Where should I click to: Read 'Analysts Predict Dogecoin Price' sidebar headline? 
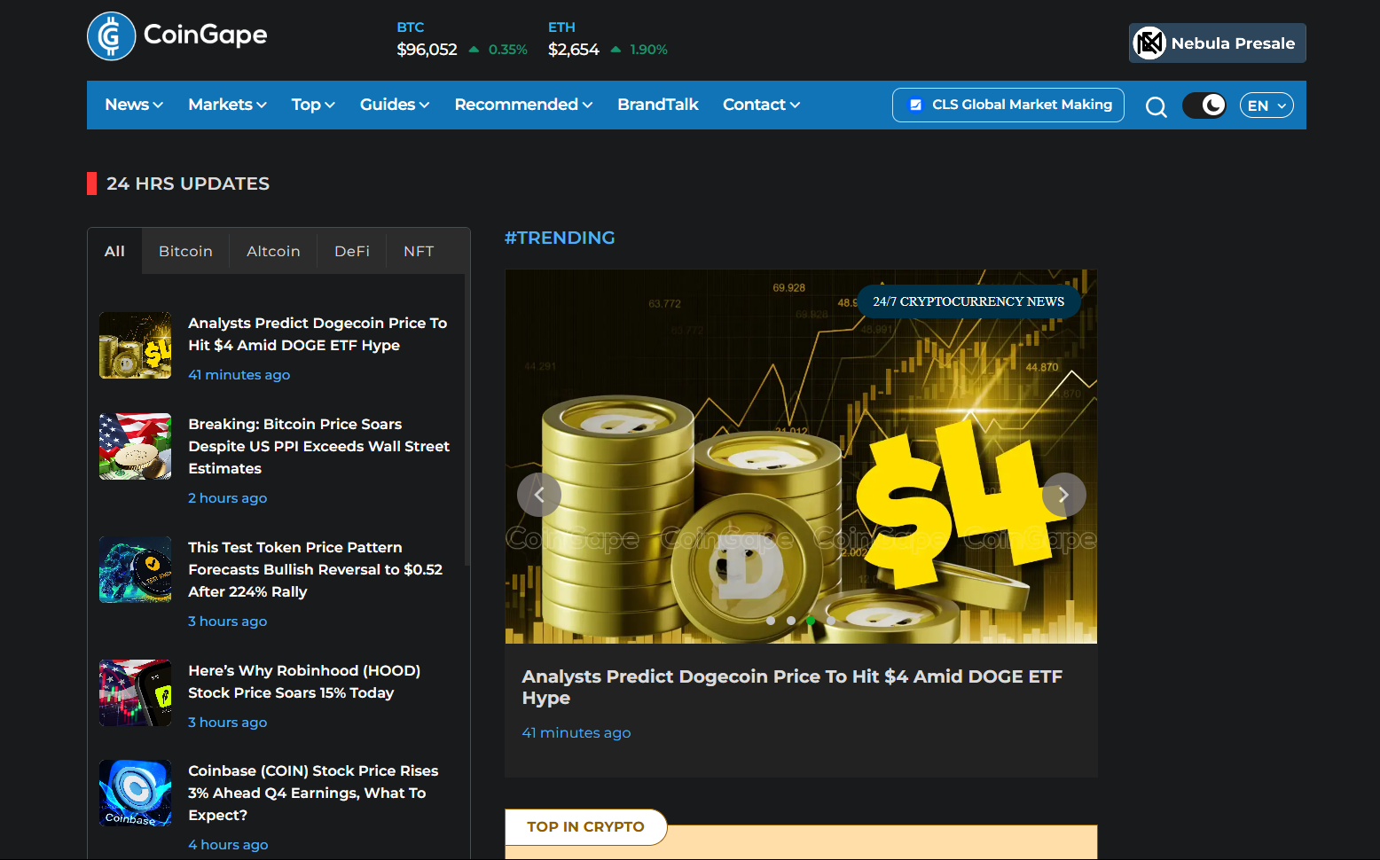pyautogui.click(x=318, y=334)
